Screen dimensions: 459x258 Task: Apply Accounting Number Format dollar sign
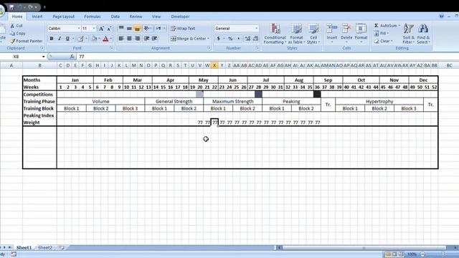[218, 38]
